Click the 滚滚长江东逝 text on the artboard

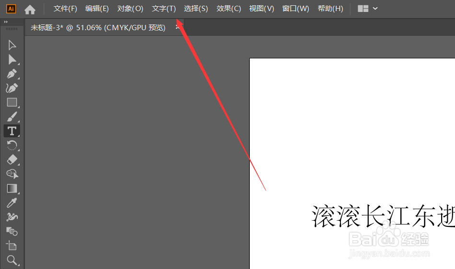coord(383,216)
